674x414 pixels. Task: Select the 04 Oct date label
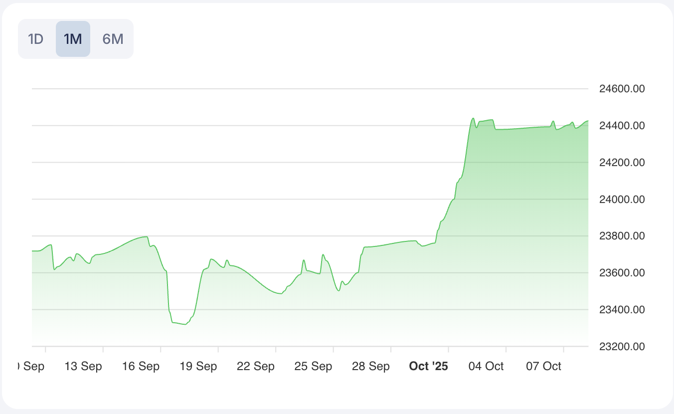coord(487,367)
